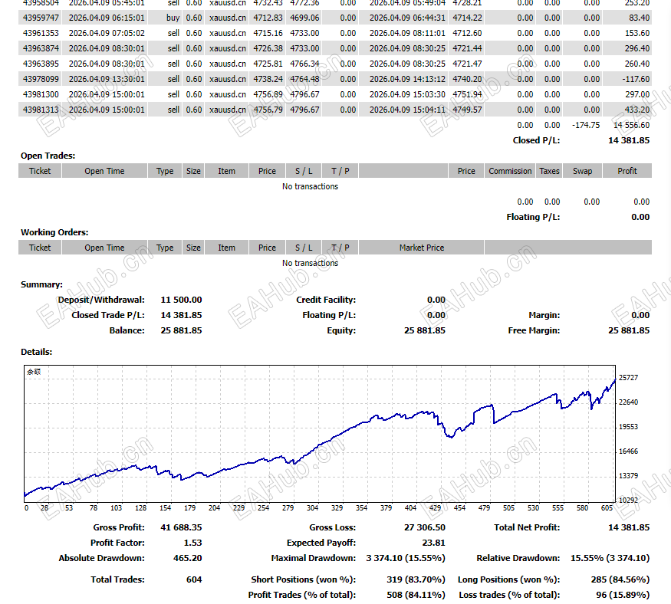Click Short Positions value 319 (83.70%)
This screenshot has width=671, height=604.
(x=416, y=579)
